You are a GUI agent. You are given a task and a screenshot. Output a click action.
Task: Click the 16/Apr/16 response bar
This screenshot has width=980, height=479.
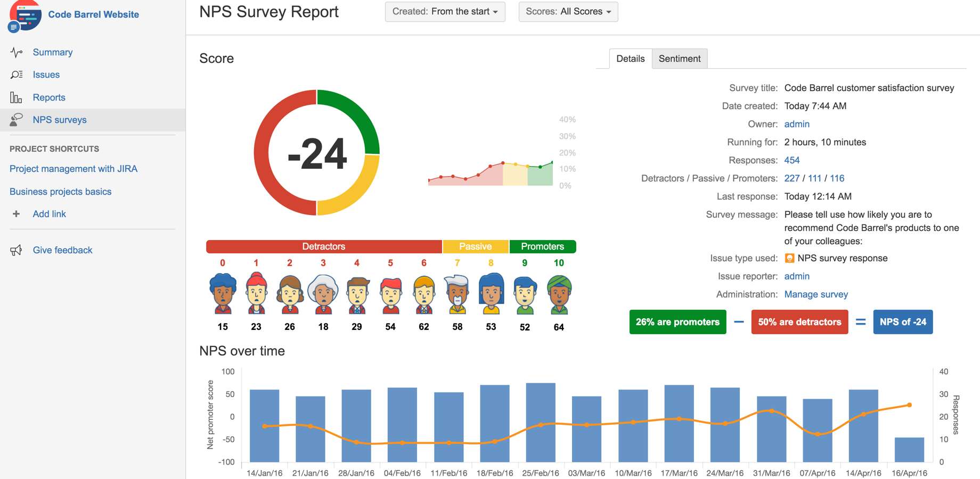pyautogui.click(x=909, y=450)
